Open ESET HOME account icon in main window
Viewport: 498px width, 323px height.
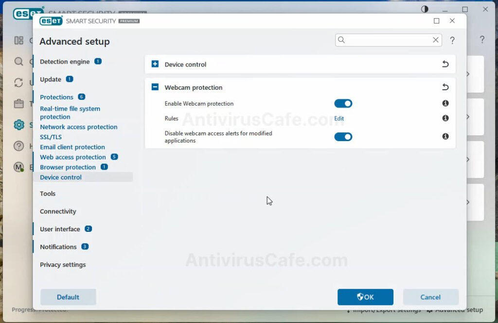point(19,167)
